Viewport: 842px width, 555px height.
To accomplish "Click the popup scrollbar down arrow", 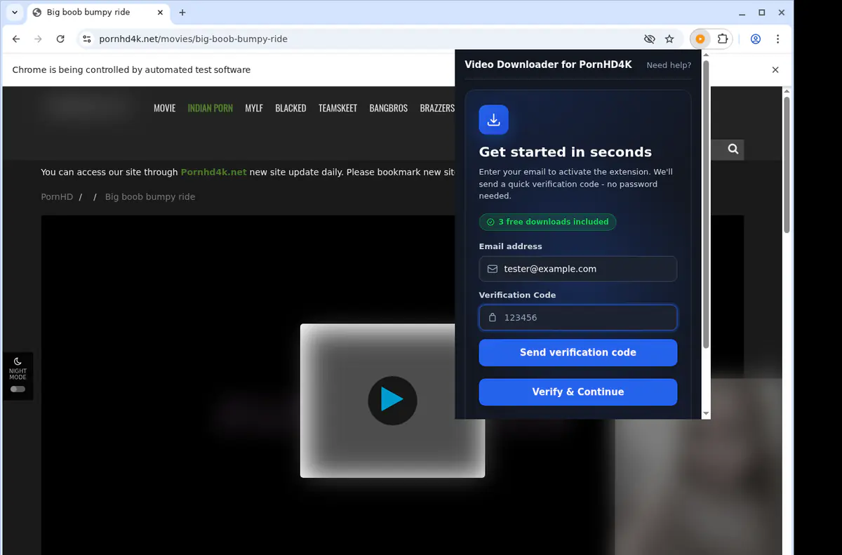I will coord(706,414).
